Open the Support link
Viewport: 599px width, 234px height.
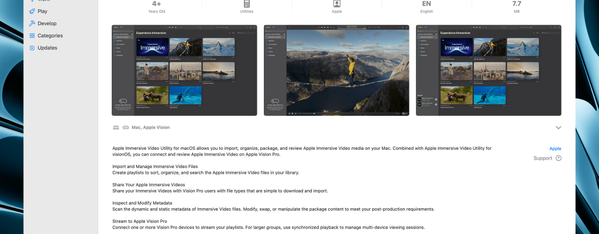click(x=542, y=158)
